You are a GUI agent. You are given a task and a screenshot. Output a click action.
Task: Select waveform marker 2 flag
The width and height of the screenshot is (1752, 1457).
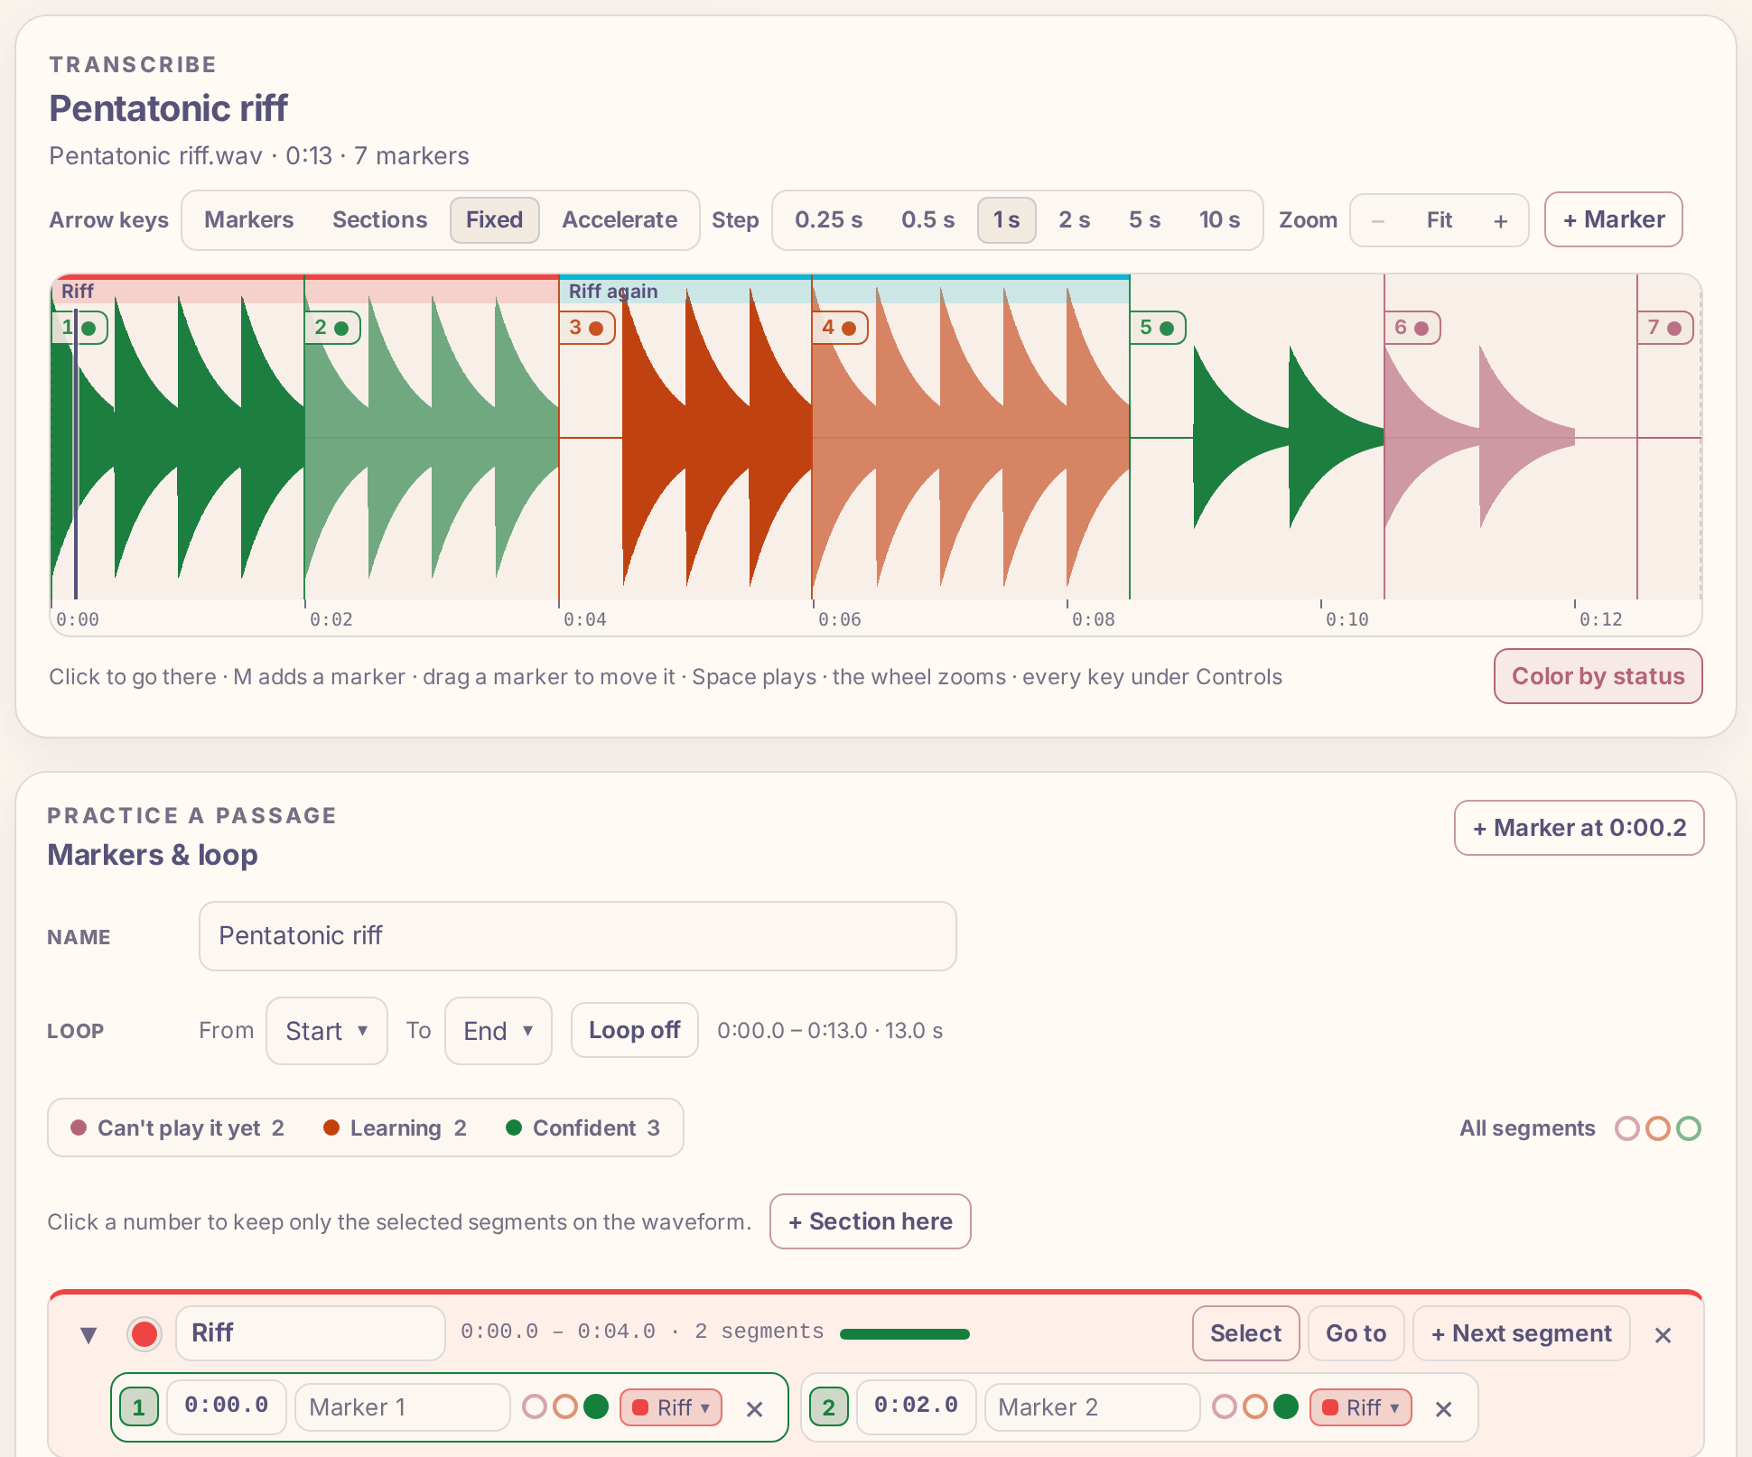click(332, 328)
